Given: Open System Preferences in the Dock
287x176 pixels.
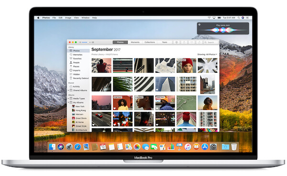Looking at the screenshot, I should tap(213, 147).
